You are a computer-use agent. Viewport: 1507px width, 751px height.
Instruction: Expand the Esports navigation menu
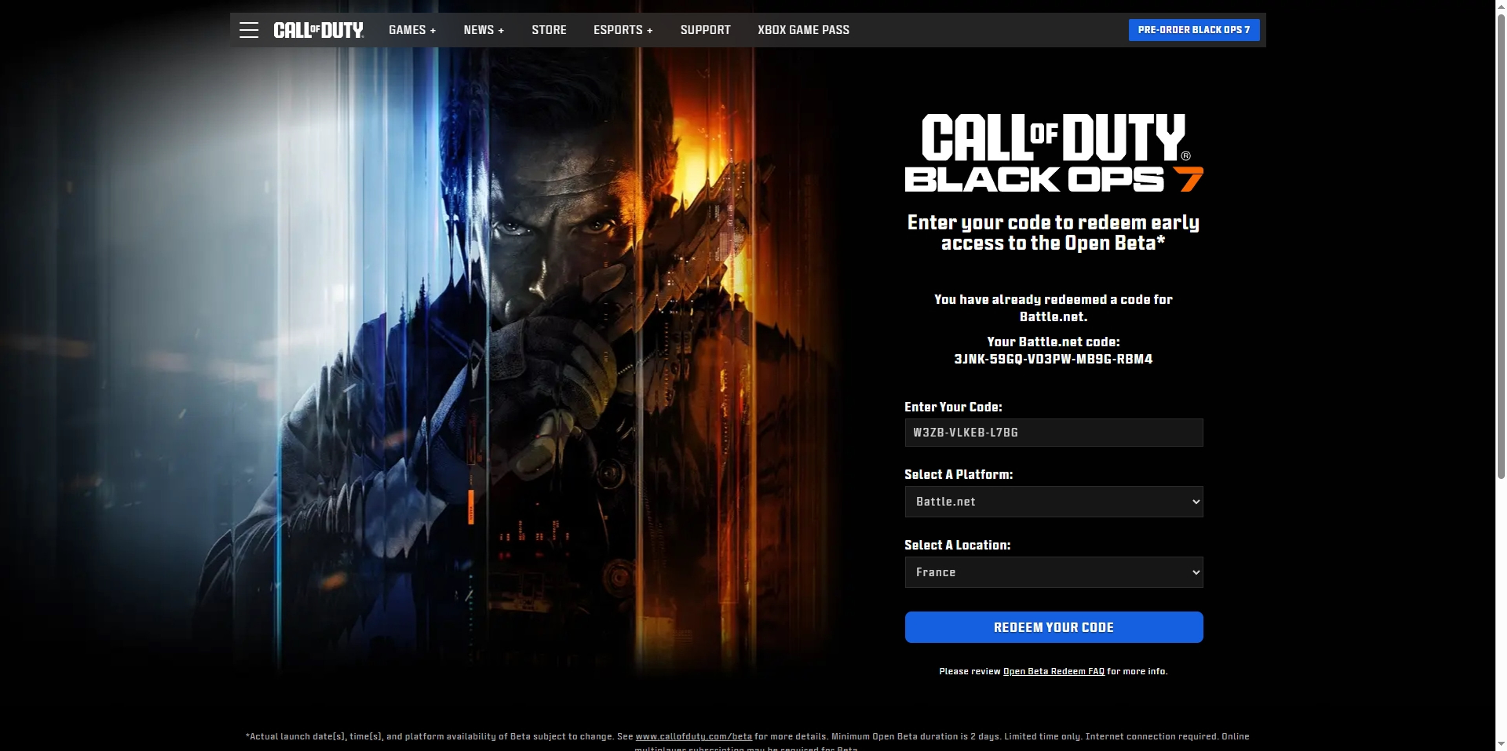pyautogui.click(x=622, y=30)
